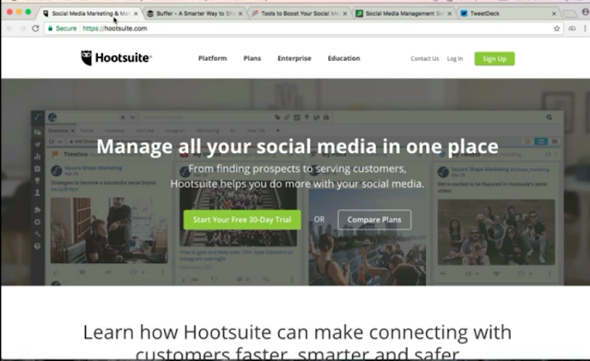Click the Log In link

pyautogui.click(x=454, y=59)
